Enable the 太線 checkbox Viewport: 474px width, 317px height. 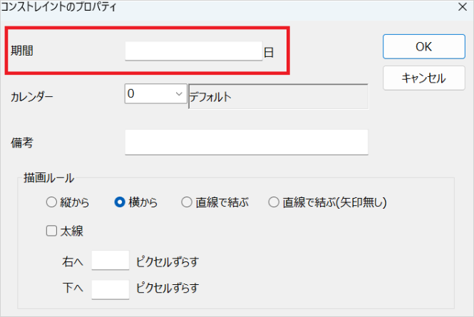(51, 231)
